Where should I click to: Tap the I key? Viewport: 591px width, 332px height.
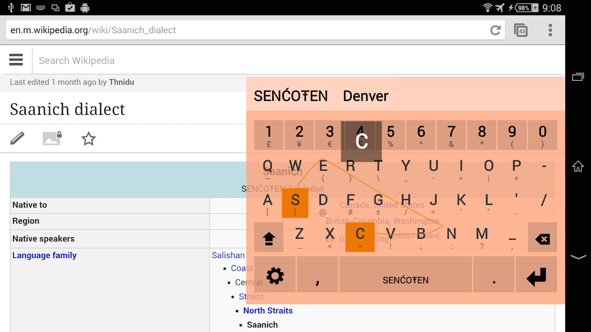click(461, 169)
